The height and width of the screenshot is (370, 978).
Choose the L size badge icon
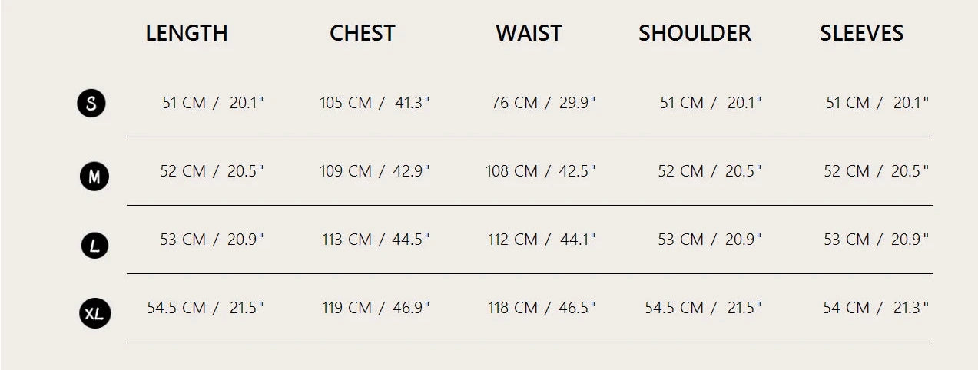pyautogui.click(x=94, y=246)
